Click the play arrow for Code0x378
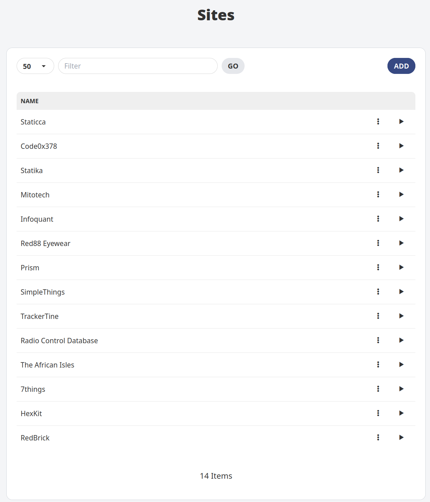Image resolution: width=430 pixels, height=502 pixels. (x=401, y=146)
